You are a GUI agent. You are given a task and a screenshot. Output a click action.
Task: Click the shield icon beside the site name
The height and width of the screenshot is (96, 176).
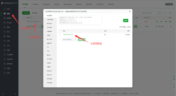click(x=28, y=21)
